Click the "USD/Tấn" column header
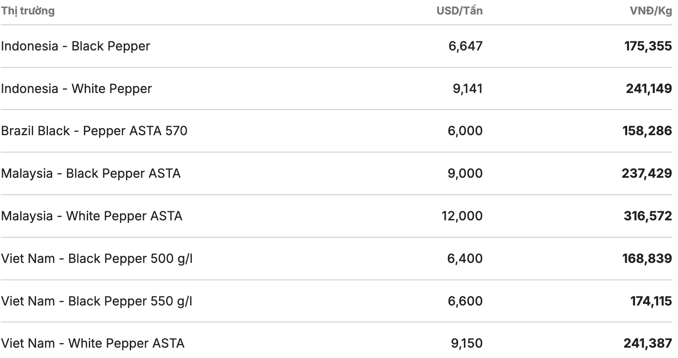Screen dimensions: 678x358 click(x=459, y=11)
